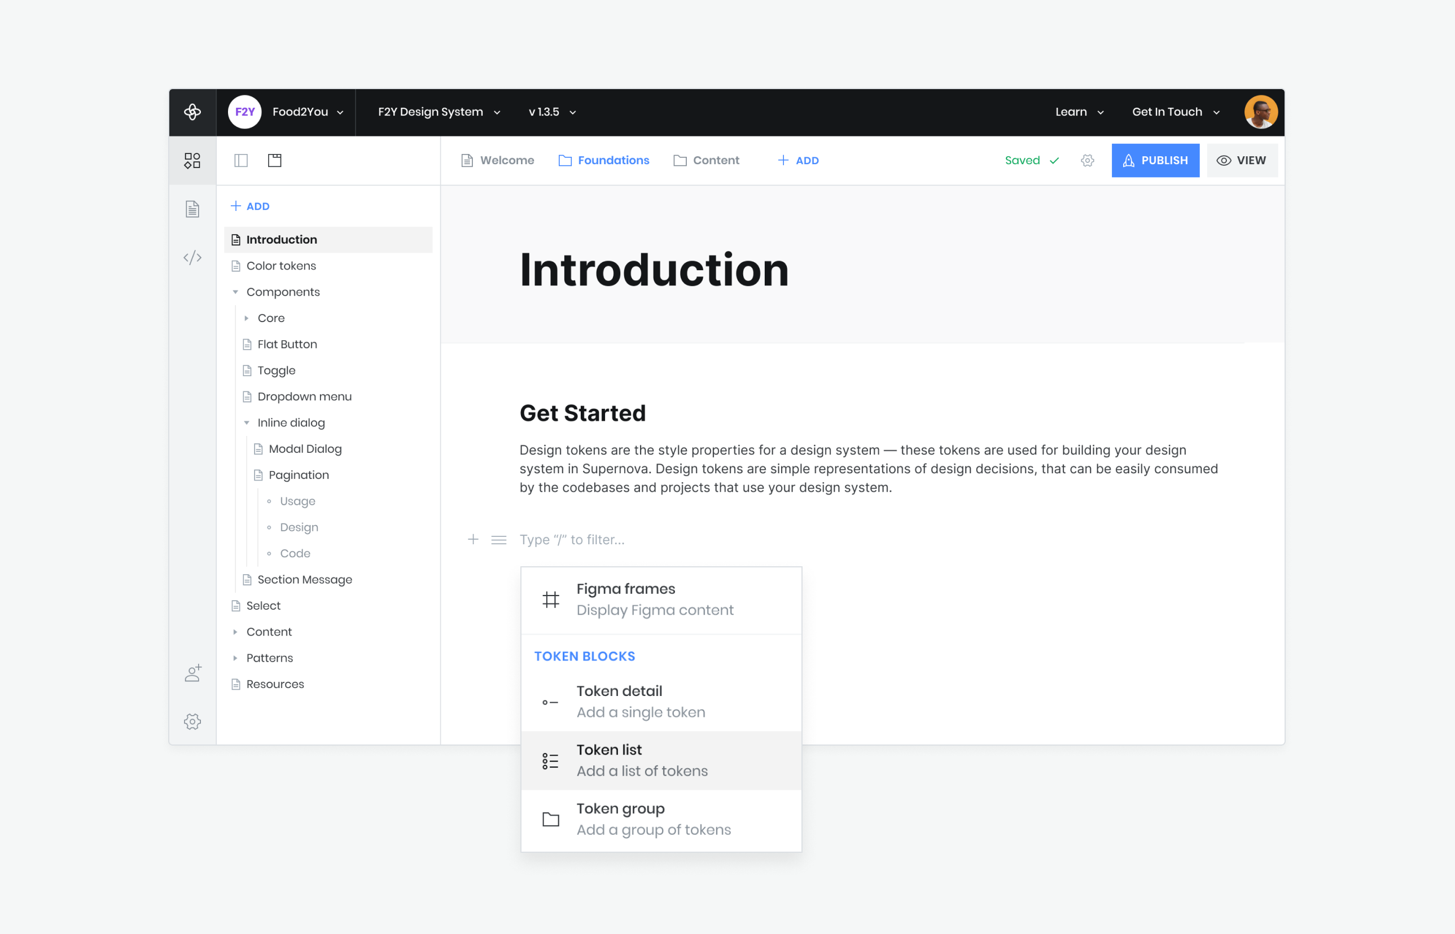This screenshot has height=934, width=1455.
Task: Click the grid/dashboard icon in sidebar
Action: pyautogui.click(x=192, y=161)
